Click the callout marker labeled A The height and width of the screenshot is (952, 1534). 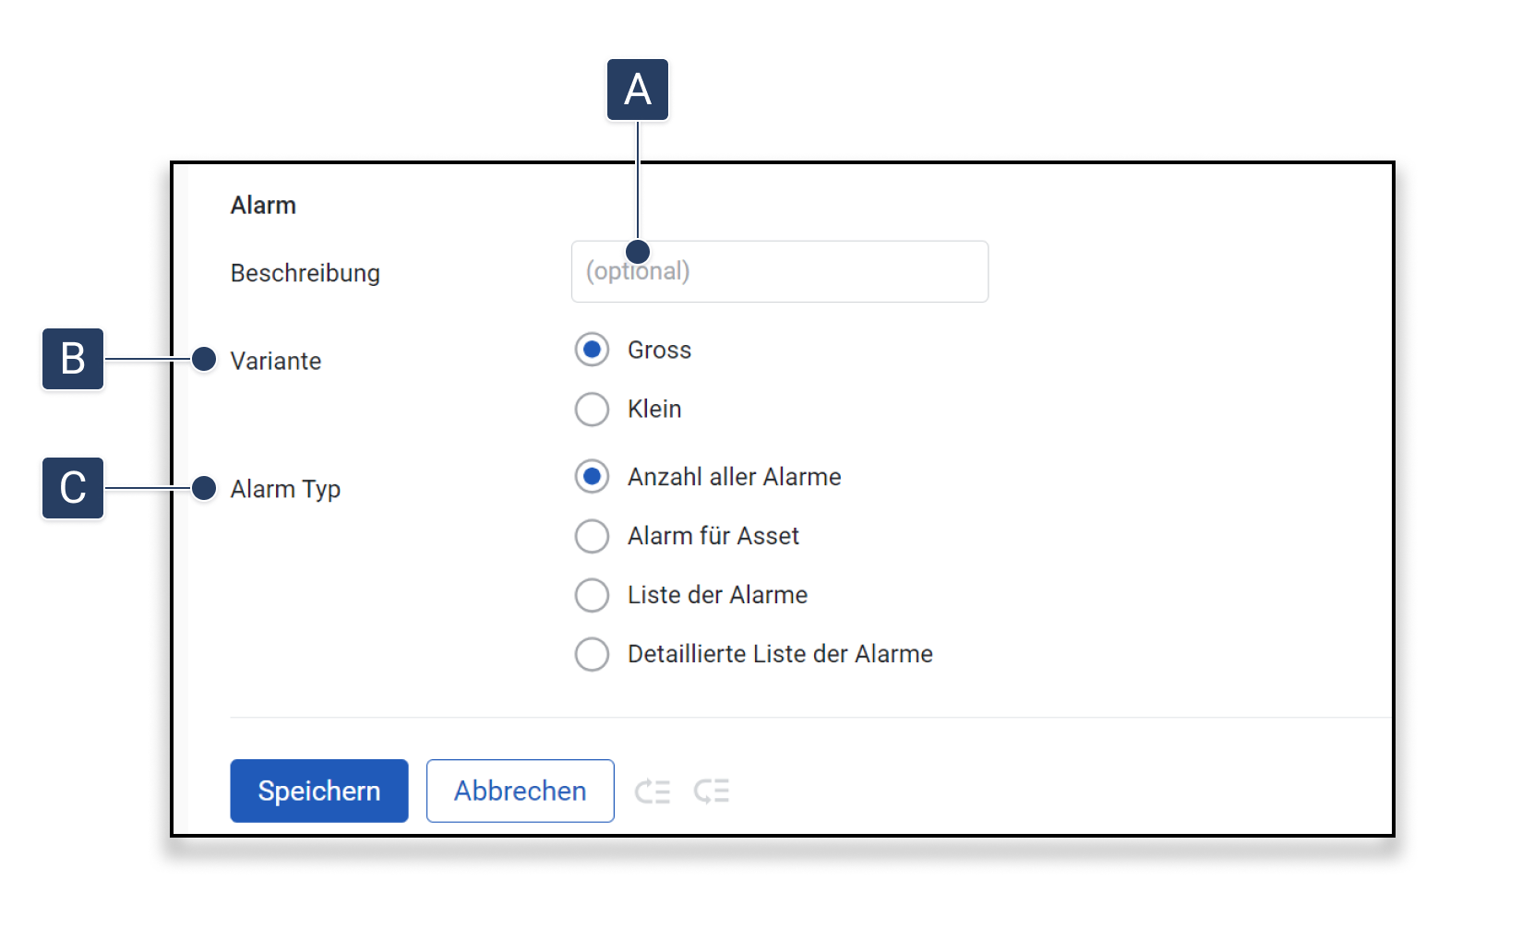point(637,89)
